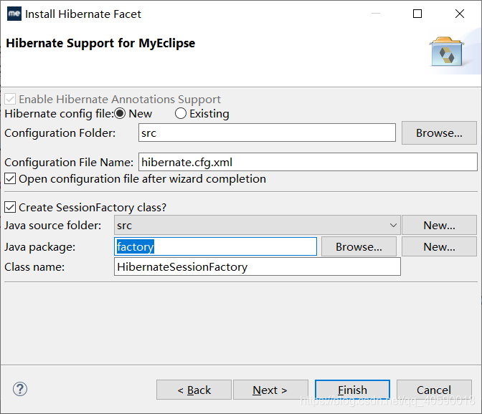Click the Finish button
Screen dimensions: 482x414
(352, 390)
